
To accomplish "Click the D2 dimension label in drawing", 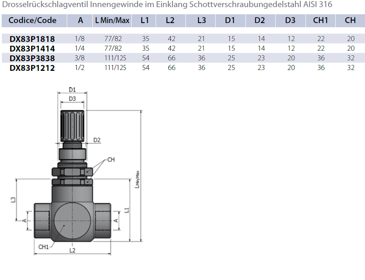I will click(x=97, y=140).
